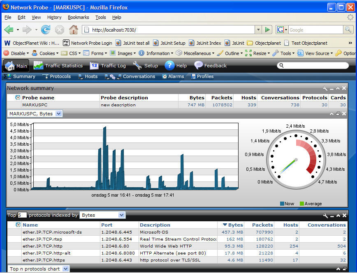
Task: Open Network summary panel settings with wrench icon
Action: tap(325, 88)
